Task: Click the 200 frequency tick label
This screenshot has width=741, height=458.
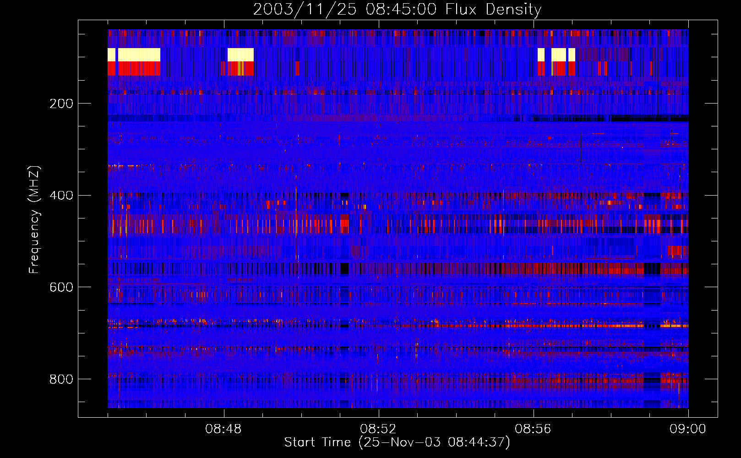Action: [61, 104]
